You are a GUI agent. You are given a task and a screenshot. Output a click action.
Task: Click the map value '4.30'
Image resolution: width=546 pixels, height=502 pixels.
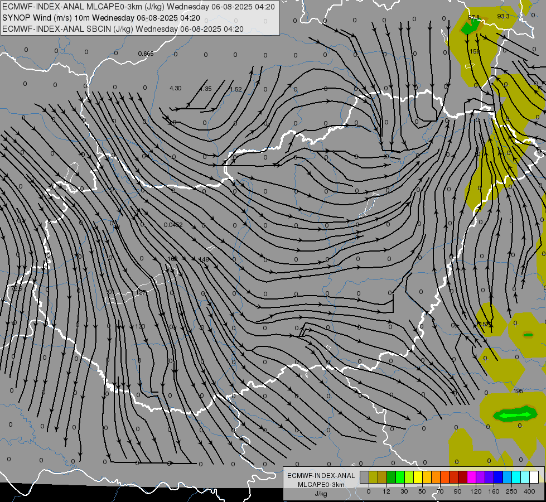point(176,88)
